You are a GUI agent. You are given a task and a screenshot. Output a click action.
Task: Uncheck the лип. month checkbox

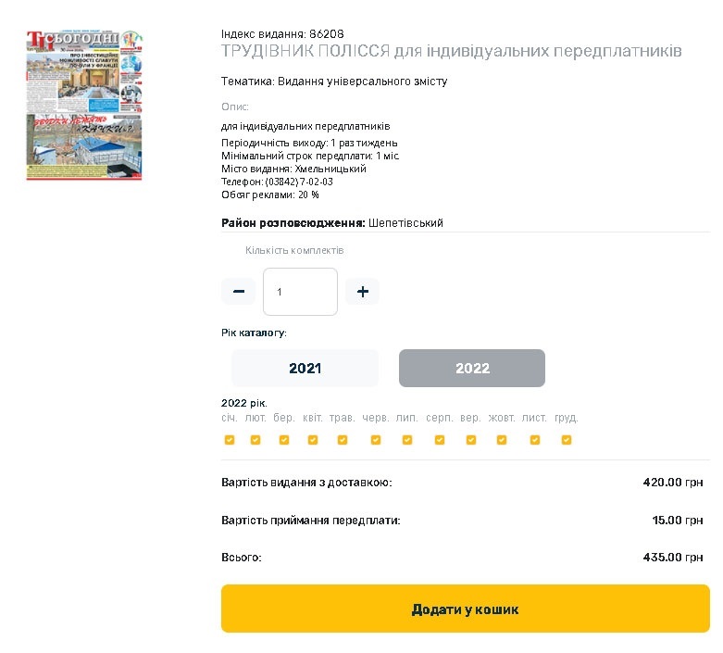(x=407, y=440)
